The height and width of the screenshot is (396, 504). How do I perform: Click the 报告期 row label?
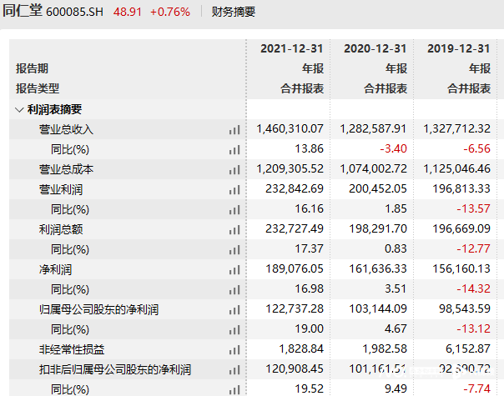(33, 68)
